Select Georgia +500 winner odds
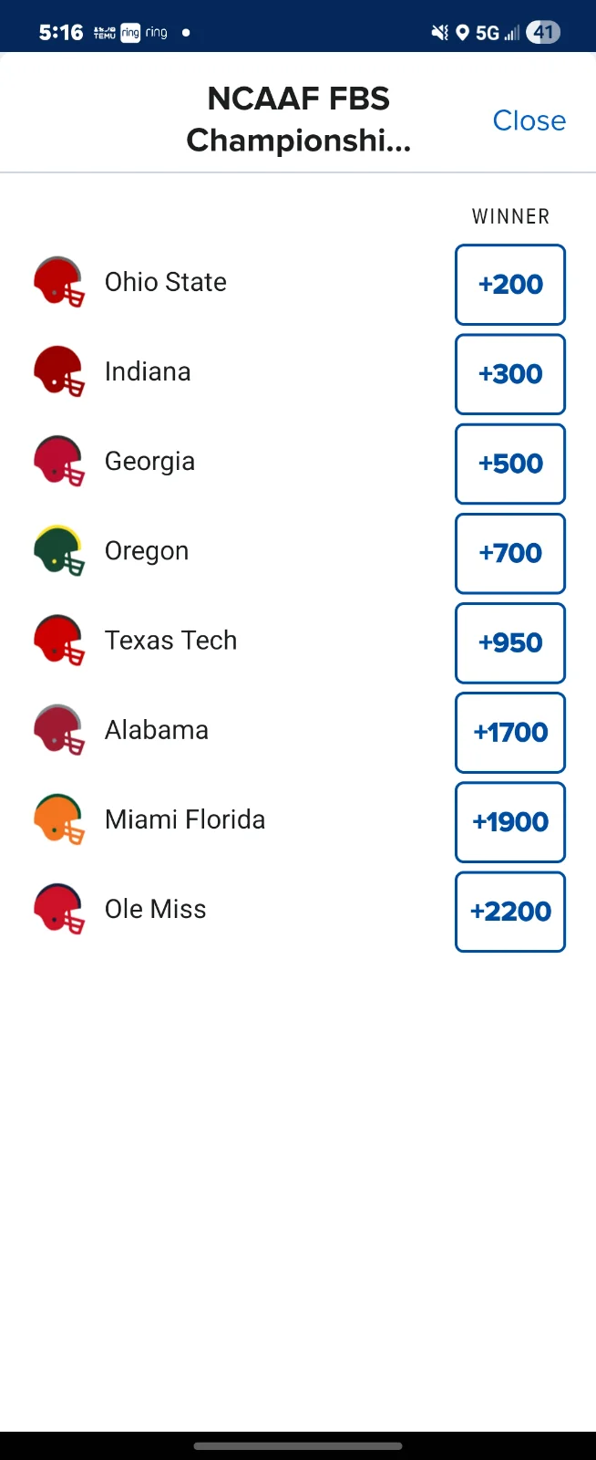This screenshot has width=596, height=1460. [510, 464]
